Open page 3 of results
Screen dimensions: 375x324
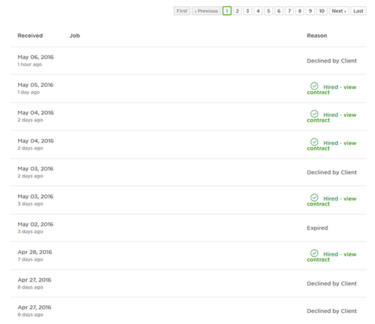(247, 11)
